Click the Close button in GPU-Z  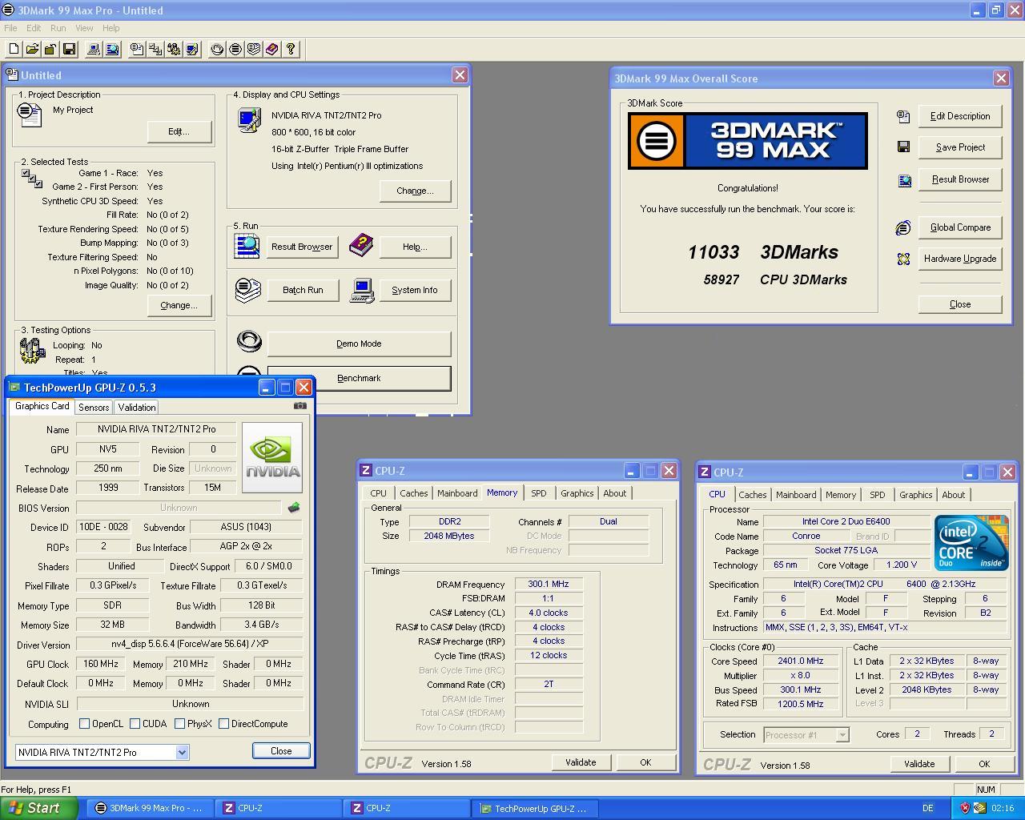tap(281, 750)
